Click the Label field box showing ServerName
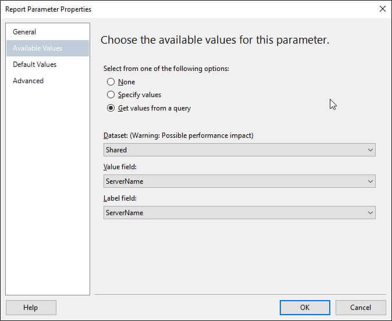 [233, 213]
